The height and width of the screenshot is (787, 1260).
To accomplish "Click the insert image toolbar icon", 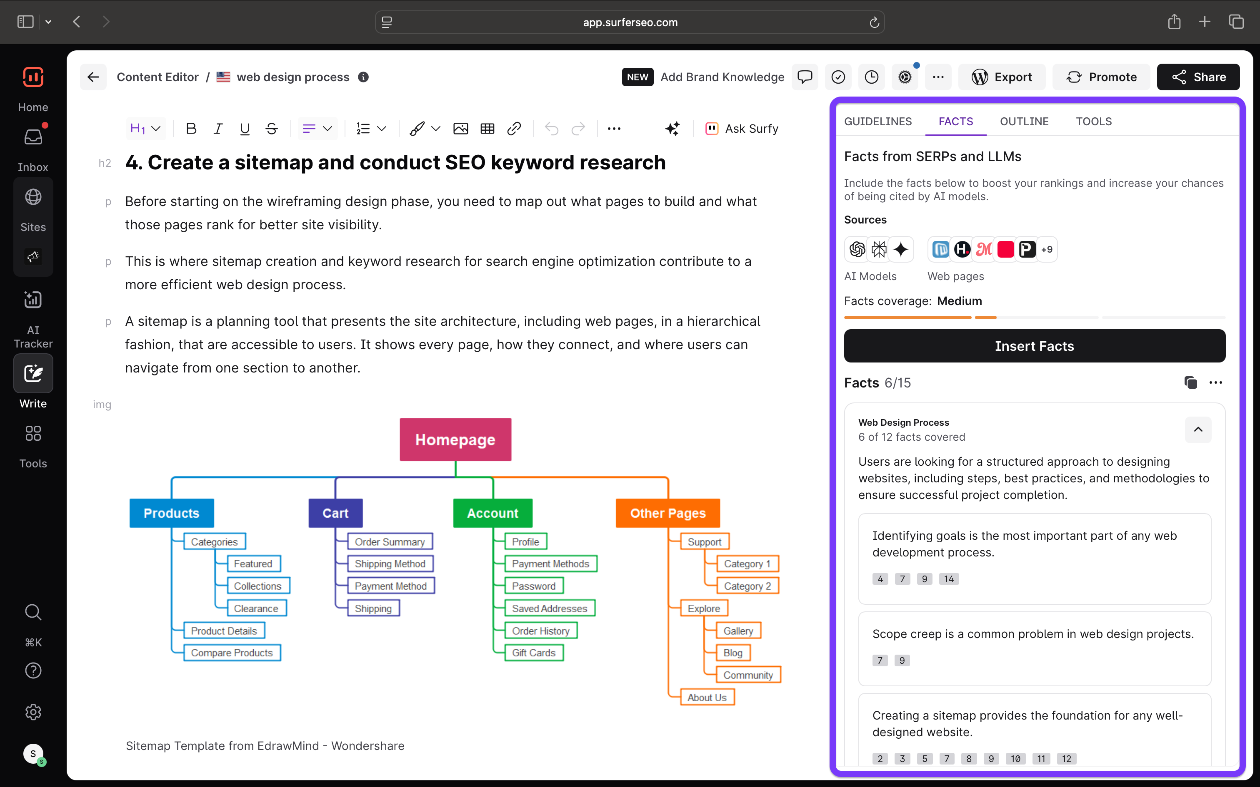I will (460, 129).
